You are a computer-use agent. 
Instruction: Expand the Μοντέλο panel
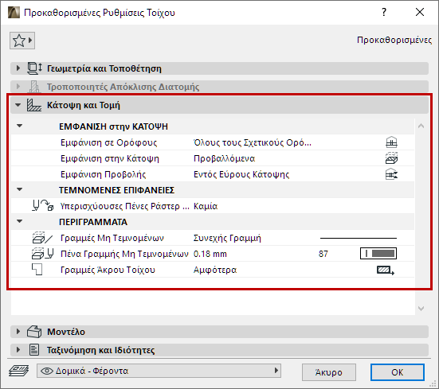click(x=18, y=332)
